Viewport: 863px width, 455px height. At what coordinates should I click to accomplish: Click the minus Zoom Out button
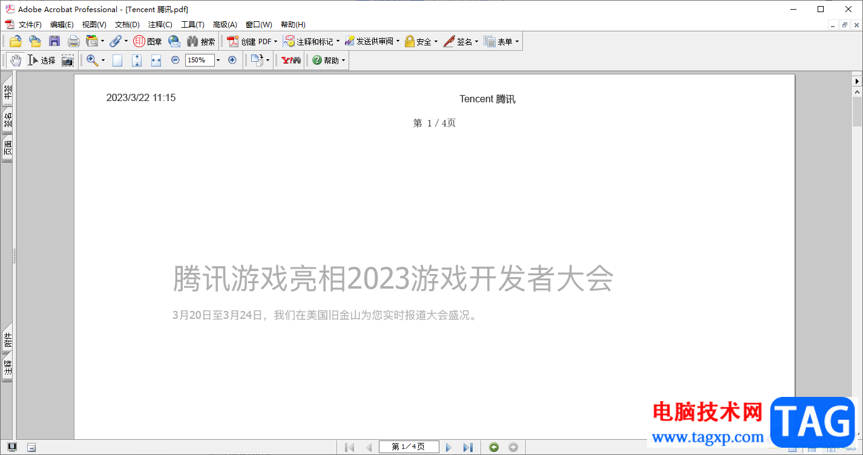tap(176, 60)
